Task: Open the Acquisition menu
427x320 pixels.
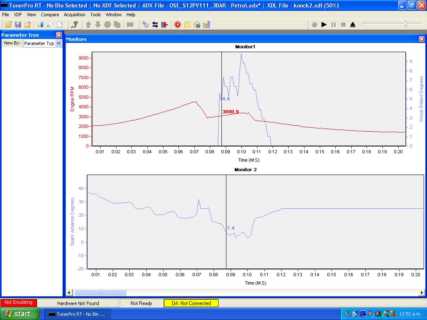Action: pos(75,15)
